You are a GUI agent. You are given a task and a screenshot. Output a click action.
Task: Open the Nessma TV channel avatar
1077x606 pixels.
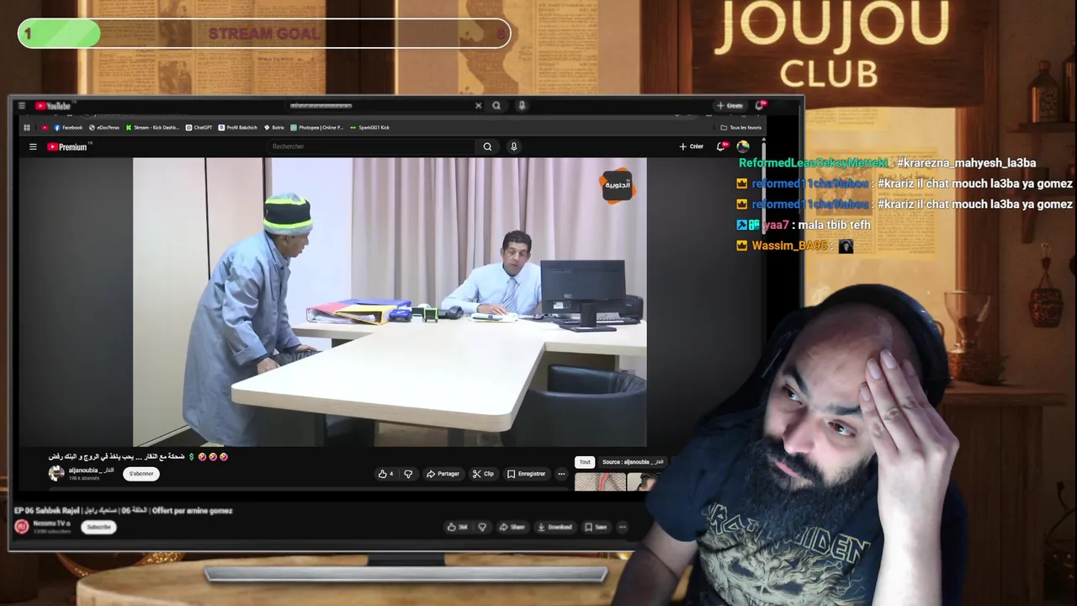click(x=22, y=527)
